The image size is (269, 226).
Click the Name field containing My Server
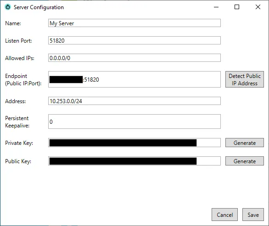134,23
